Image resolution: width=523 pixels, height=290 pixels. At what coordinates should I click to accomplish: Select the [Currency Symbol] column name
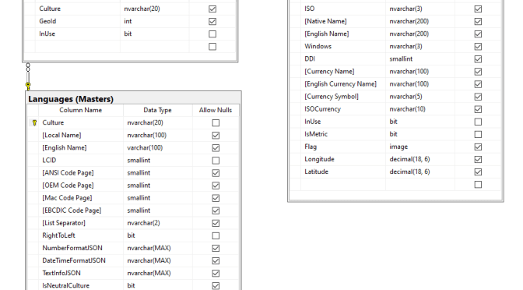click(x=343, y=97)
